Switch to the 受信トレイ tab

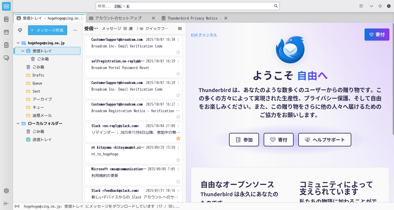tap(50, 18)
